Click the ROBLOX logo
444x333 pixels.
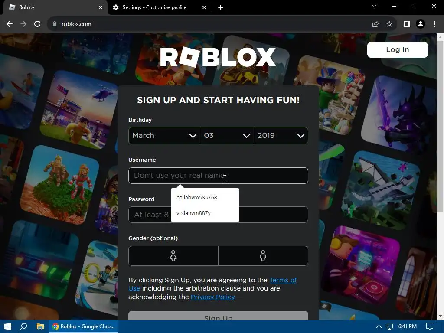pos(218,57)
